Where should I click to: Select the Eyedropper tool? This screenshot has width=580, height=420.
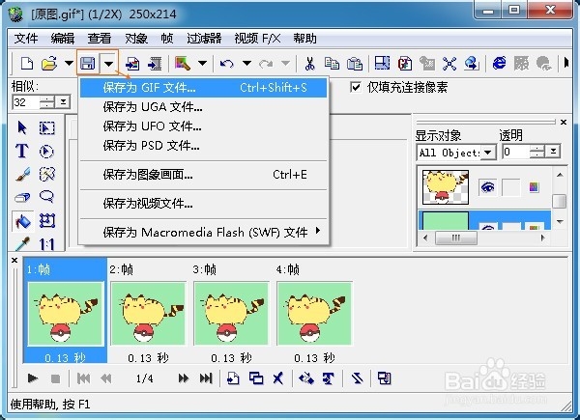click(22, 244)
